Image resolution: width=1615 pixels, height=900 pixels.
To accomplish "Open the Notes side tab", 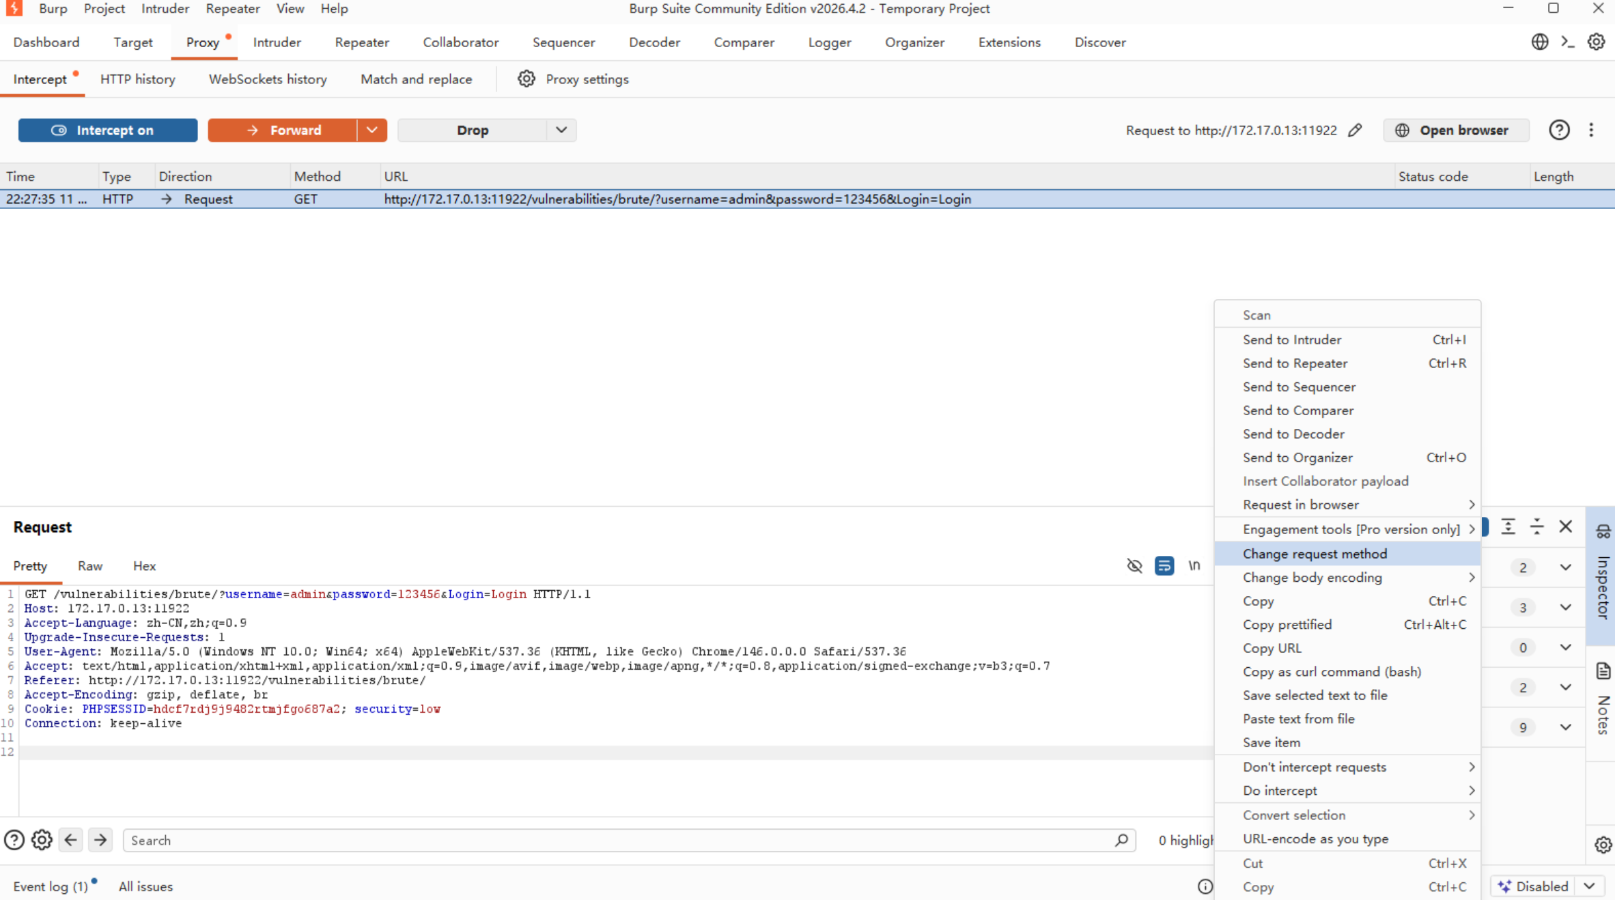I will click(x=1603, y=701).
